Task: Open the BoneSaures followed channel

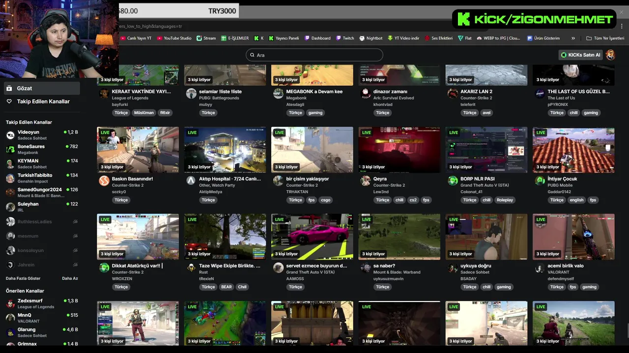Action: coord(42,149)
